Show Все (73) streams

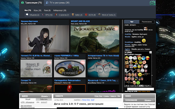tap(28, 10)
